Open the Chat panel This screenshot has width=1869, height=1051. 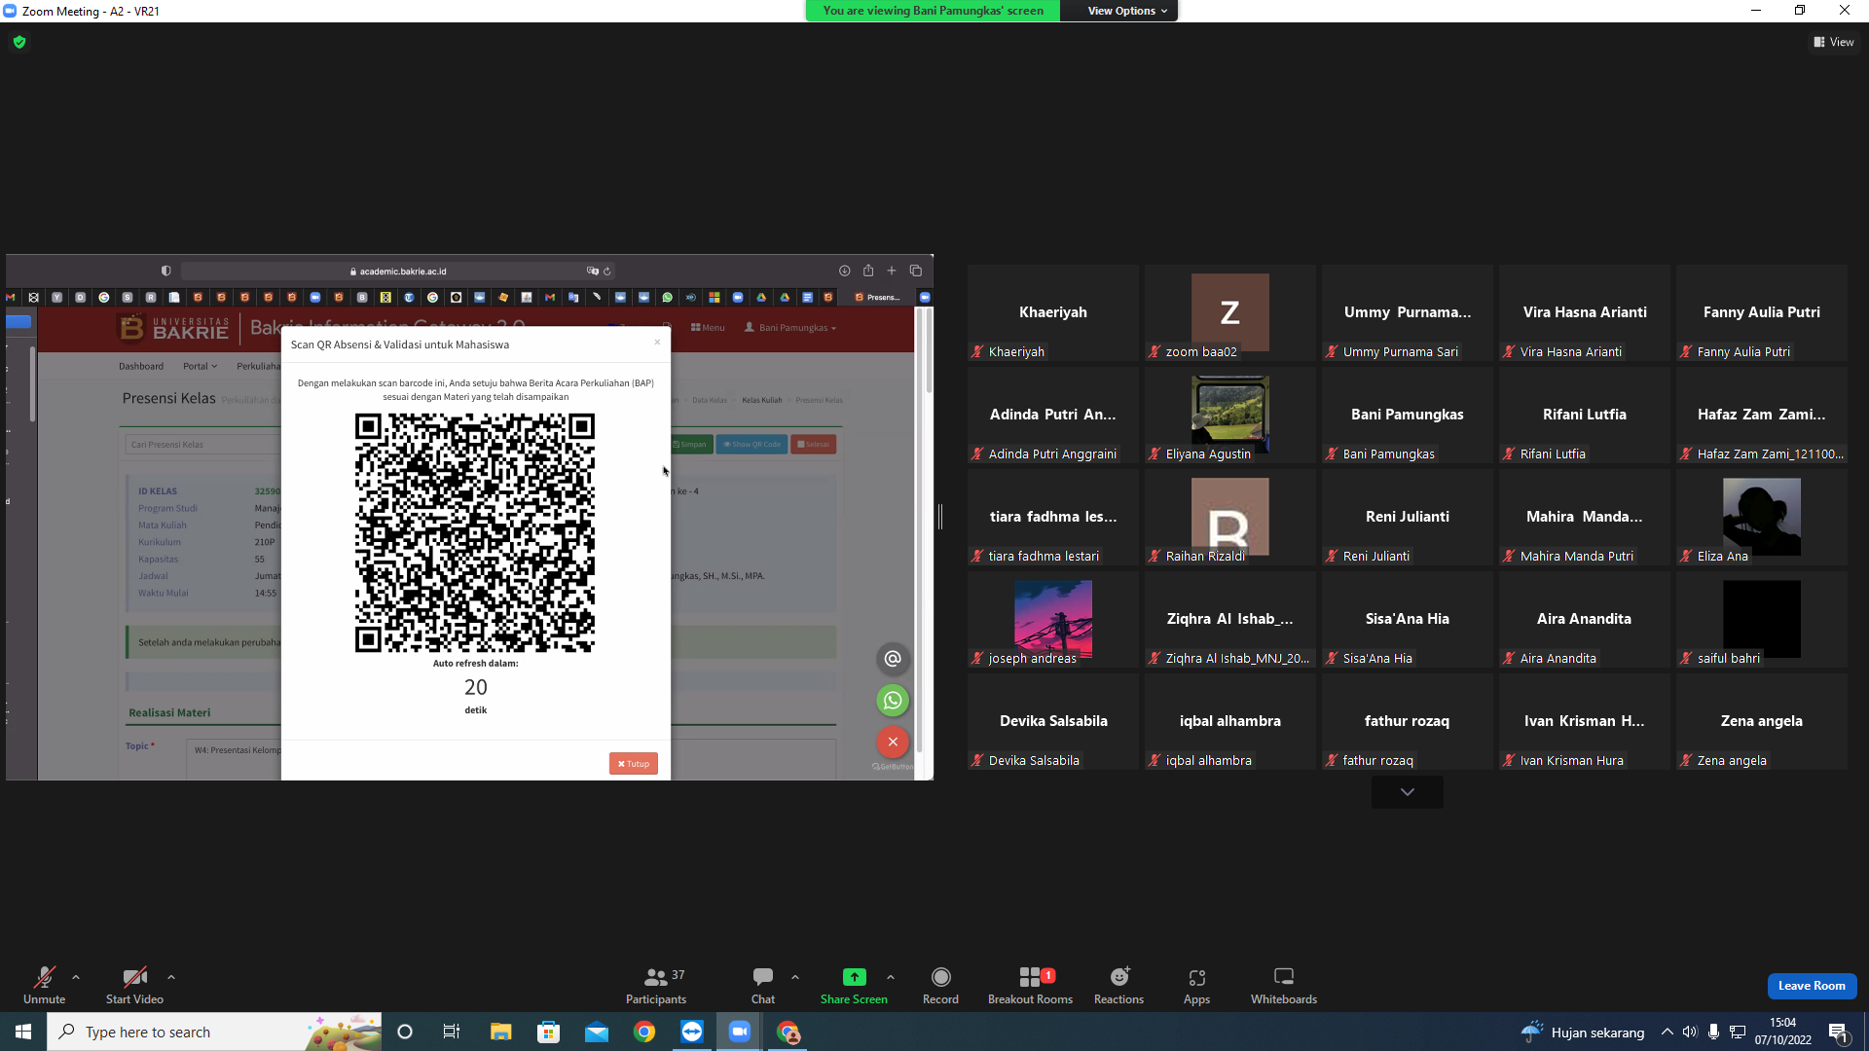(763, 985)
